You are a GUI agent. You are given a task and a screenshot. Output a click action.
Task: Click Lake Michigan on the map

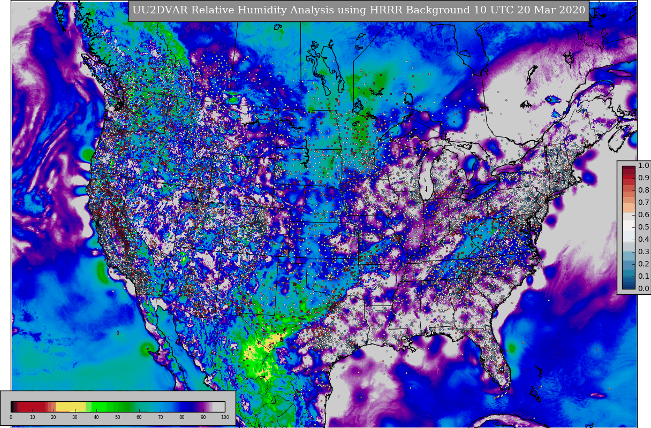click(x=425, y=178)
